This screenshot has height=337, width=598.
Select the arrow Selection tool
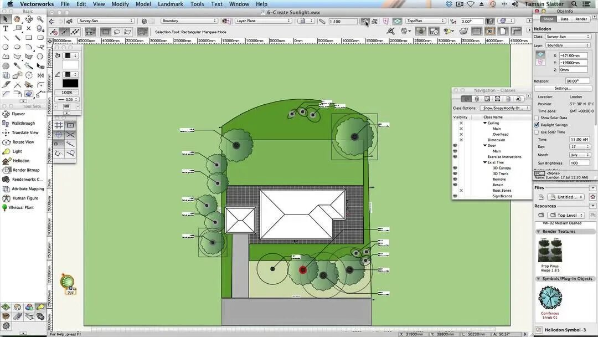click(6, 19)
